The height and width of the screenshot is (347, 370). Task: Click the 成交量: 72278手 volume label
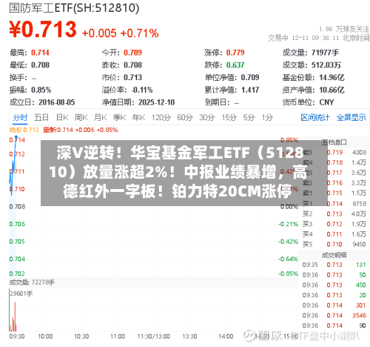click(32, 282)
